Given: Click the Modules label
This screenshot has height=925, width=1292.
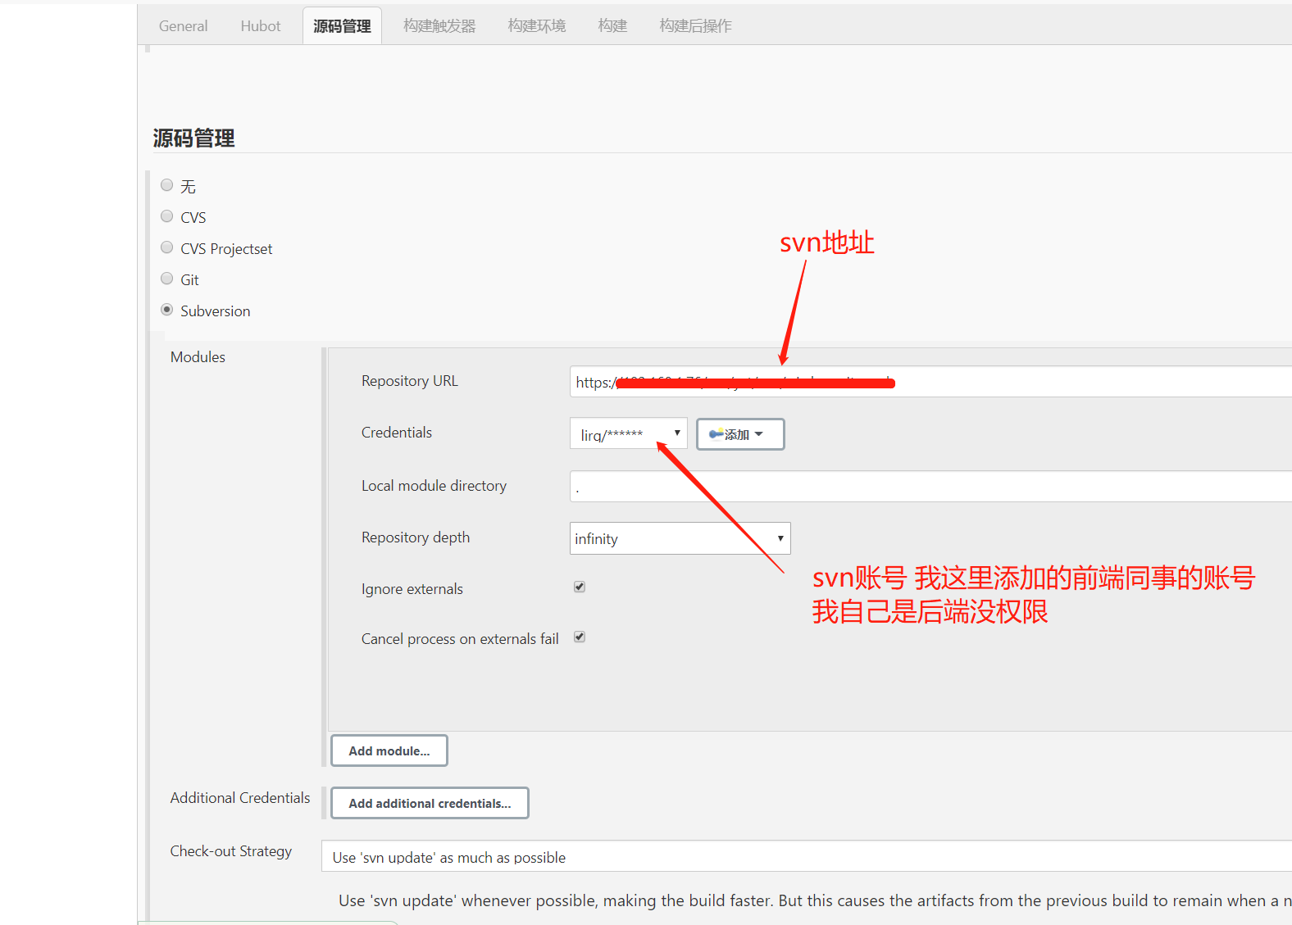Looking at the screenshot, I should click(x=198, y=357).
